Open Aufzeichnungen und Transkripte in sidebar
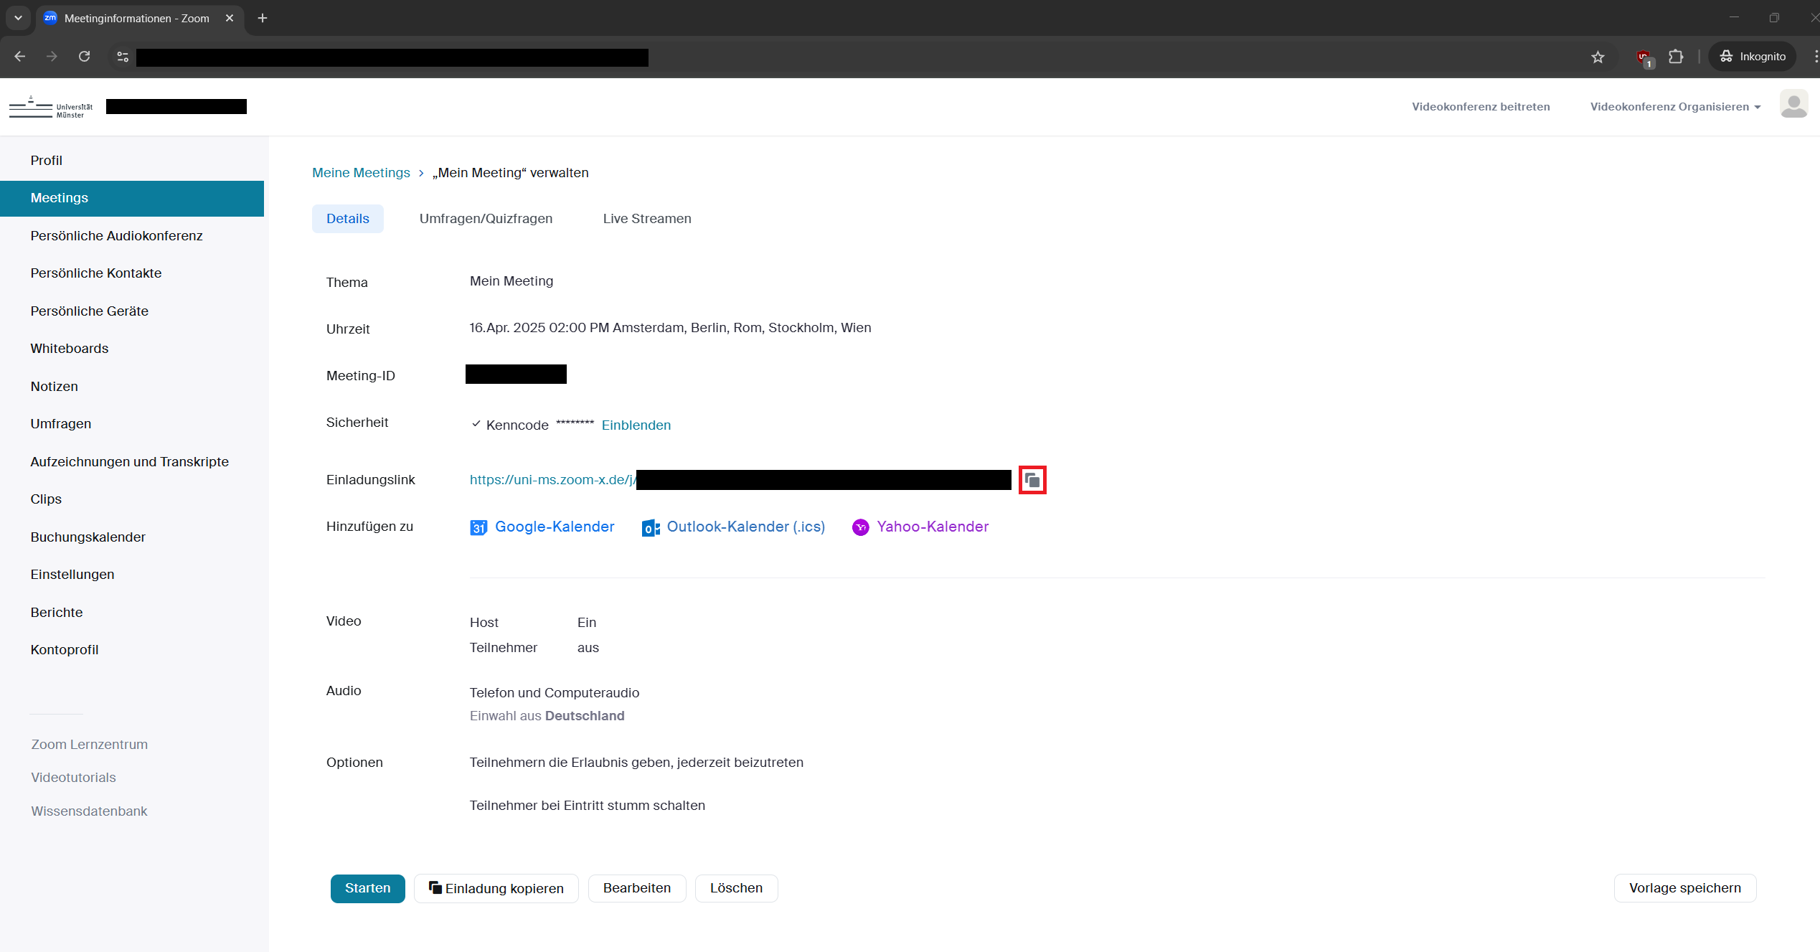 (129, 462)
